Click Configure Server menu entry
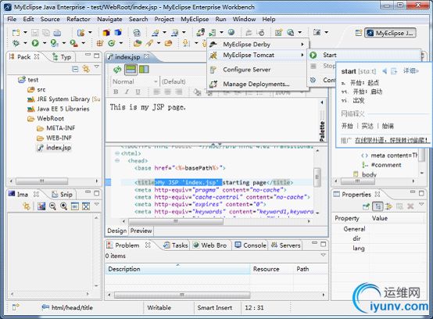The width and height of the screenshot is (433, 319). 257,70
